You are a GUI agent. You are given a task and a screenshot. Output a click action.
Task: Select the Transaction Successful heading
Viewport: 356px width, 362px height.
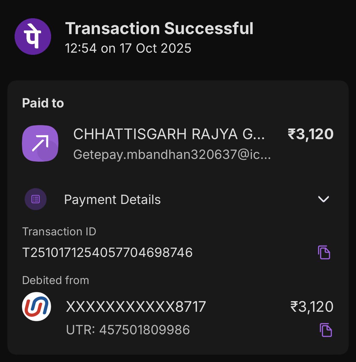coord(159,28)
